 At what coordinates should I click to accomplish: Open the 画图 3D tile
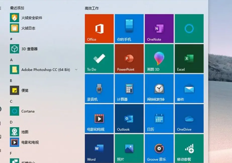coord(159,59)
